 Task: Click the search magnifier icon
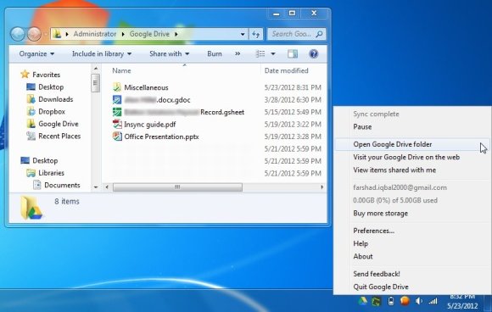tap(319, 34)
